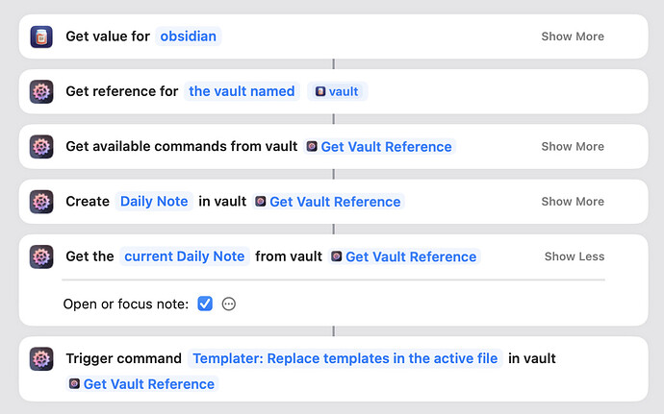Click the ellipsis icon next to Open or focus note
Screen dimensions: 664x414
229,304
